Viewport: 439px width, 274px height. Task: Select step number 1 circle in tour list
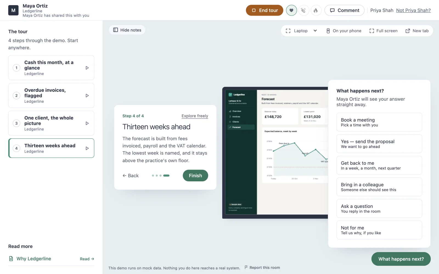16,68
